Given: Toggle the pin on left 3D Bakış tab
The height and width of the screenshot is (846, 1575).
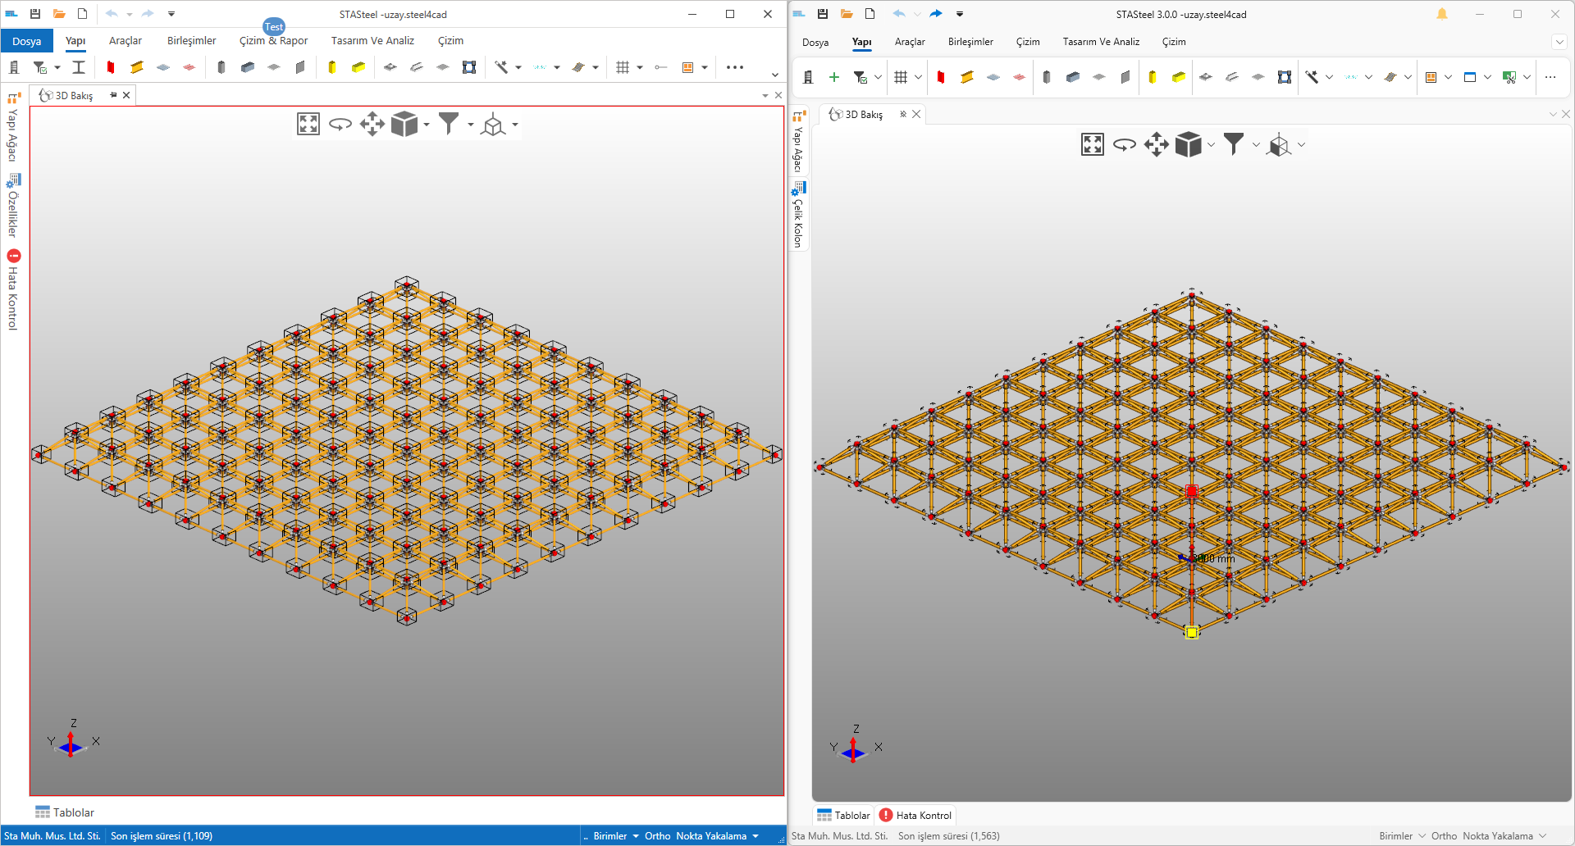Looking at the screenshot, I should [x=113, y=95].
